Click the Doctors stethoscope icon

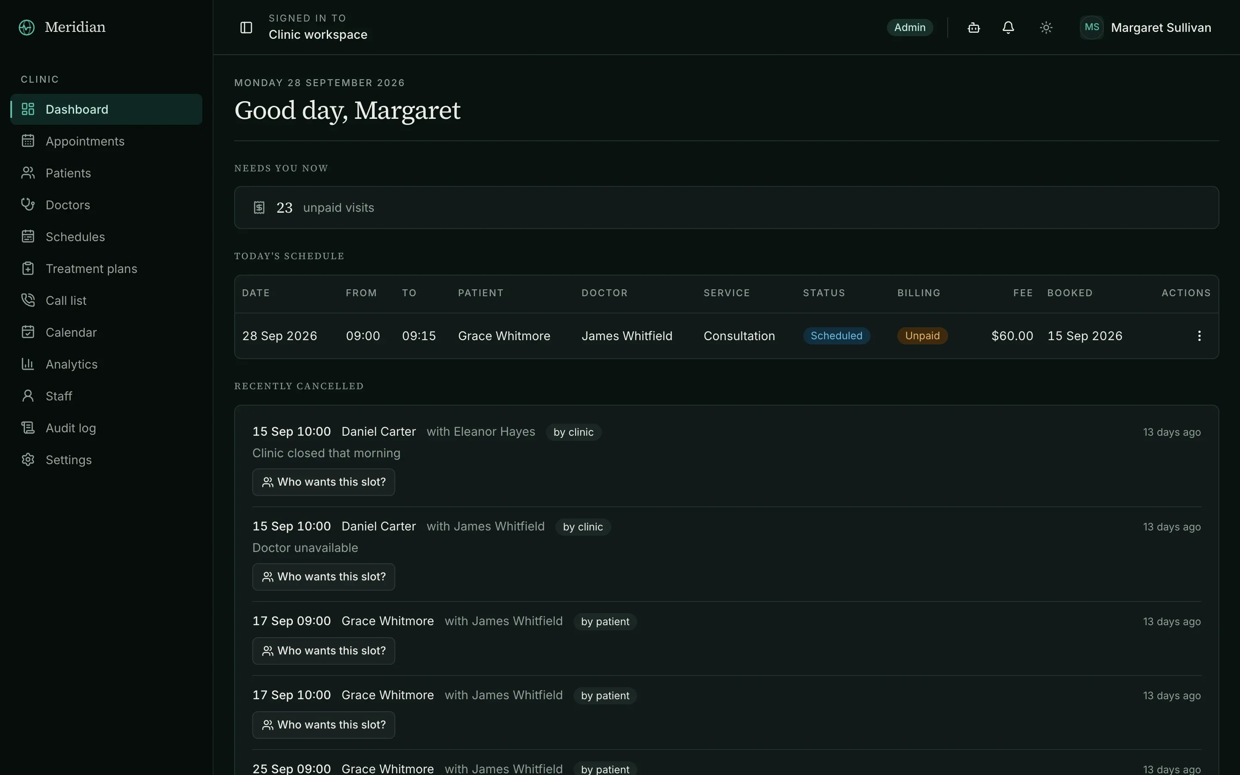tap(28, 205)
